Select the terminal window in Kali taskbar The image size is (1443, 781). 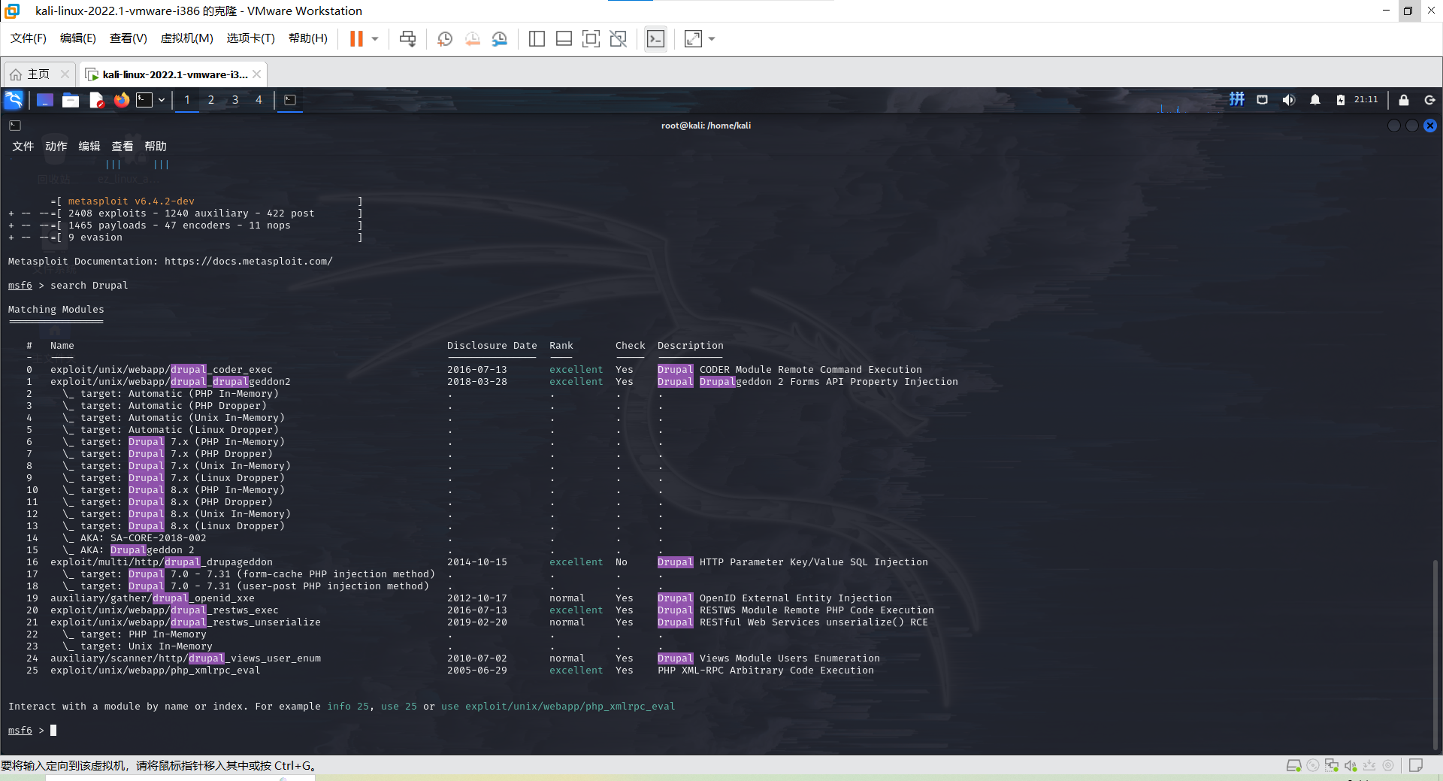[290, 100]
